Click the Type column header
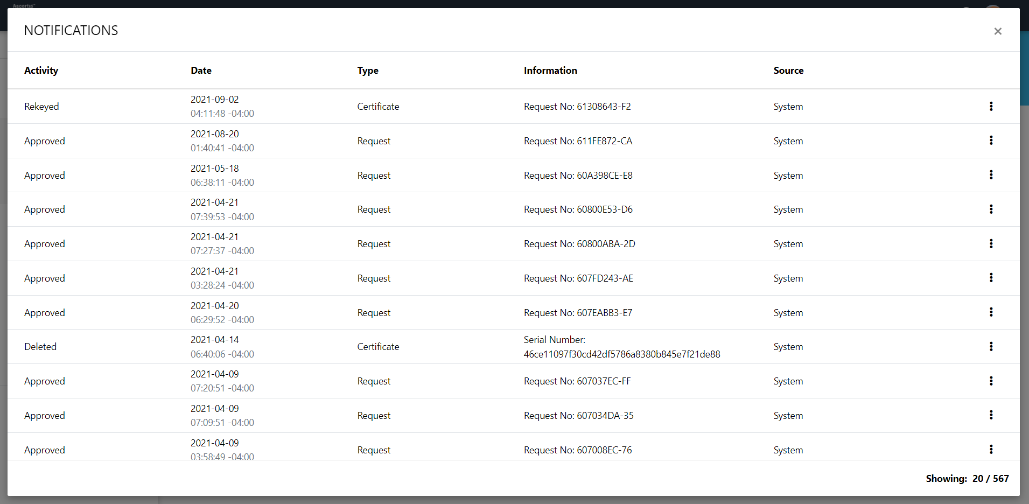 [368, 71]
